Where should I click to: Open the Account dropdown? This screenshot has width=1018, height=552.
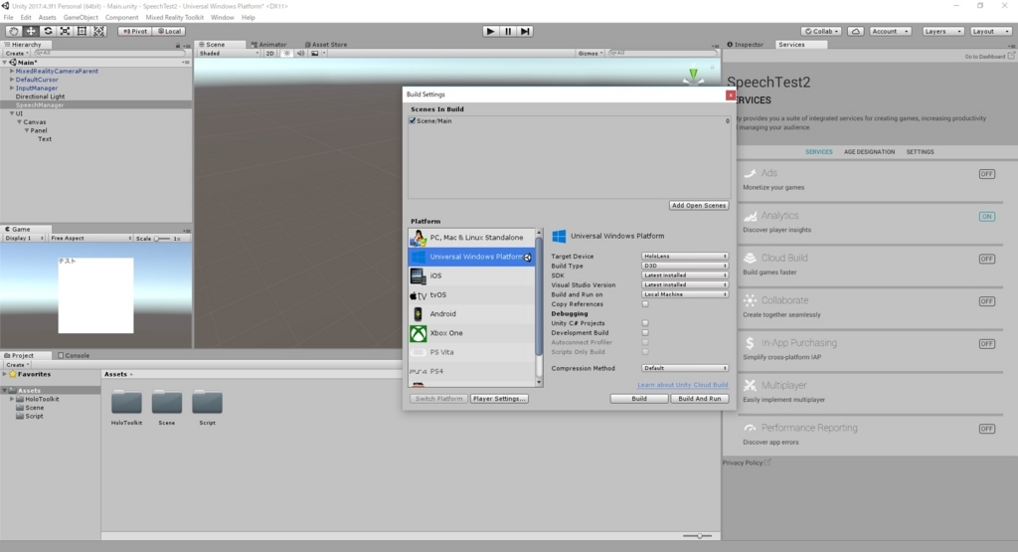[890, 31]
